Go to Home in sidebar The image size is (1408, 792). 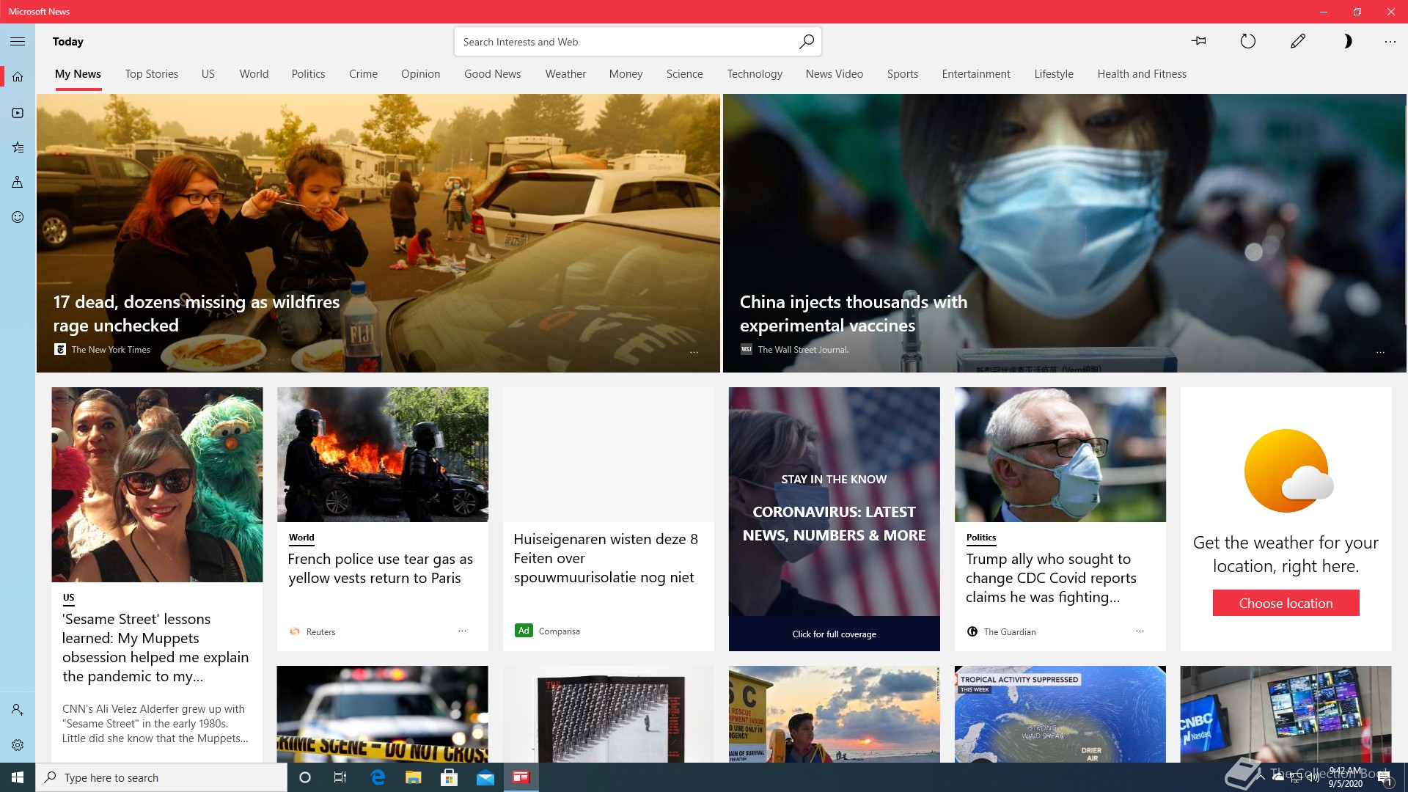(18, 77)
